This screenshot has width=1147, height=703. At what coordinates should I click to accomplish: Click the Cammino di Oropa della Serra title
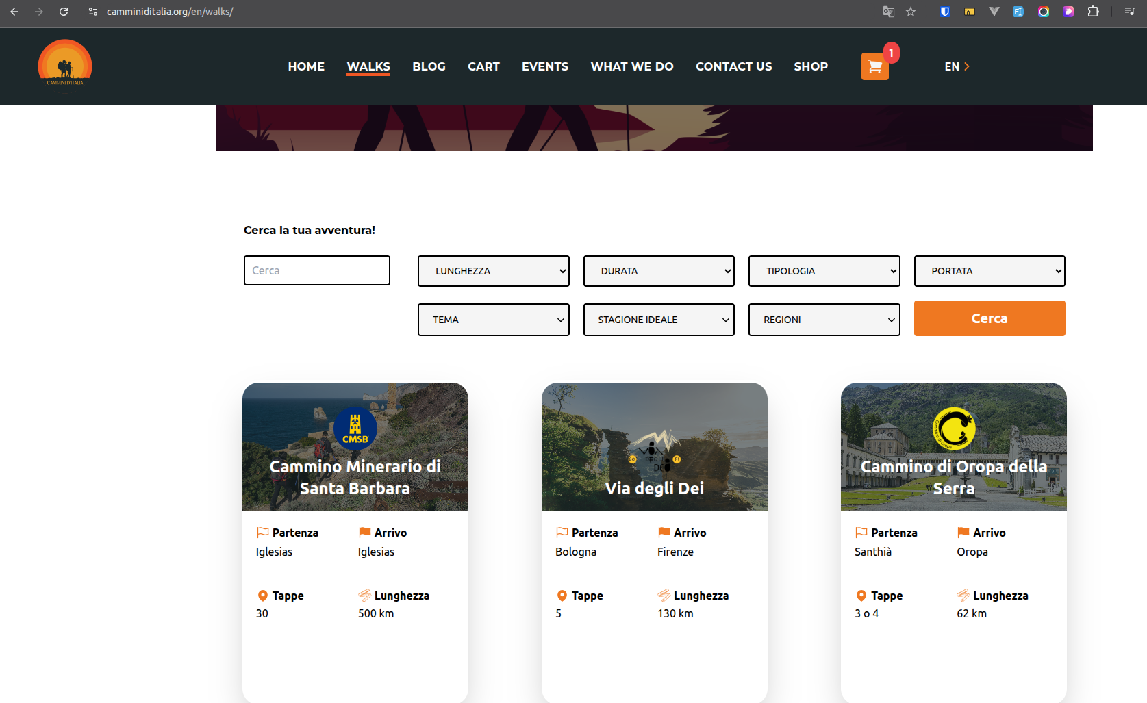click(954, 477)
